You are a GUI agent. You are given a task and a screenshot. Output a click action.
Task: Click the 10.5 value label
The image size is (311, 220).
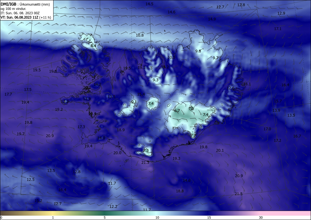coord(172,57)
